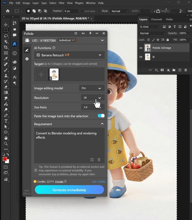Click the Home icon in options bar
Viewport: 192px width, 220px height.
(8, 11)
